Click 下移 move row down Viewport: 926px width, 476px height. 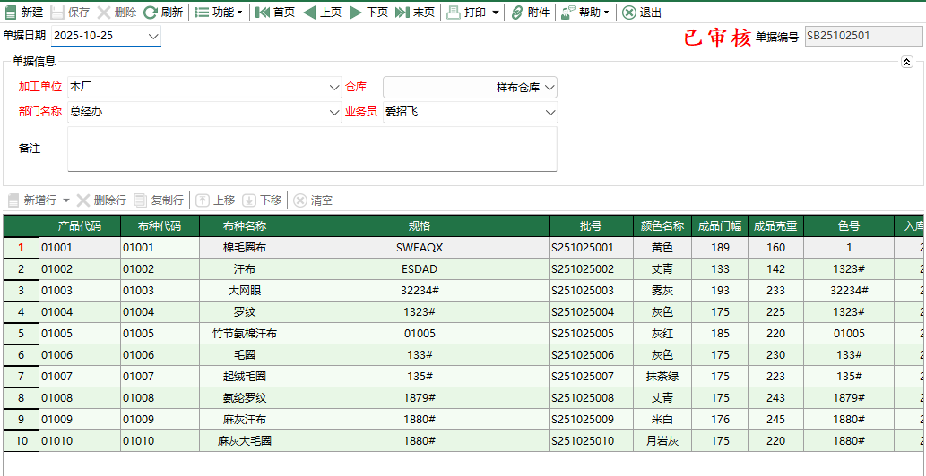click(263, 200)
